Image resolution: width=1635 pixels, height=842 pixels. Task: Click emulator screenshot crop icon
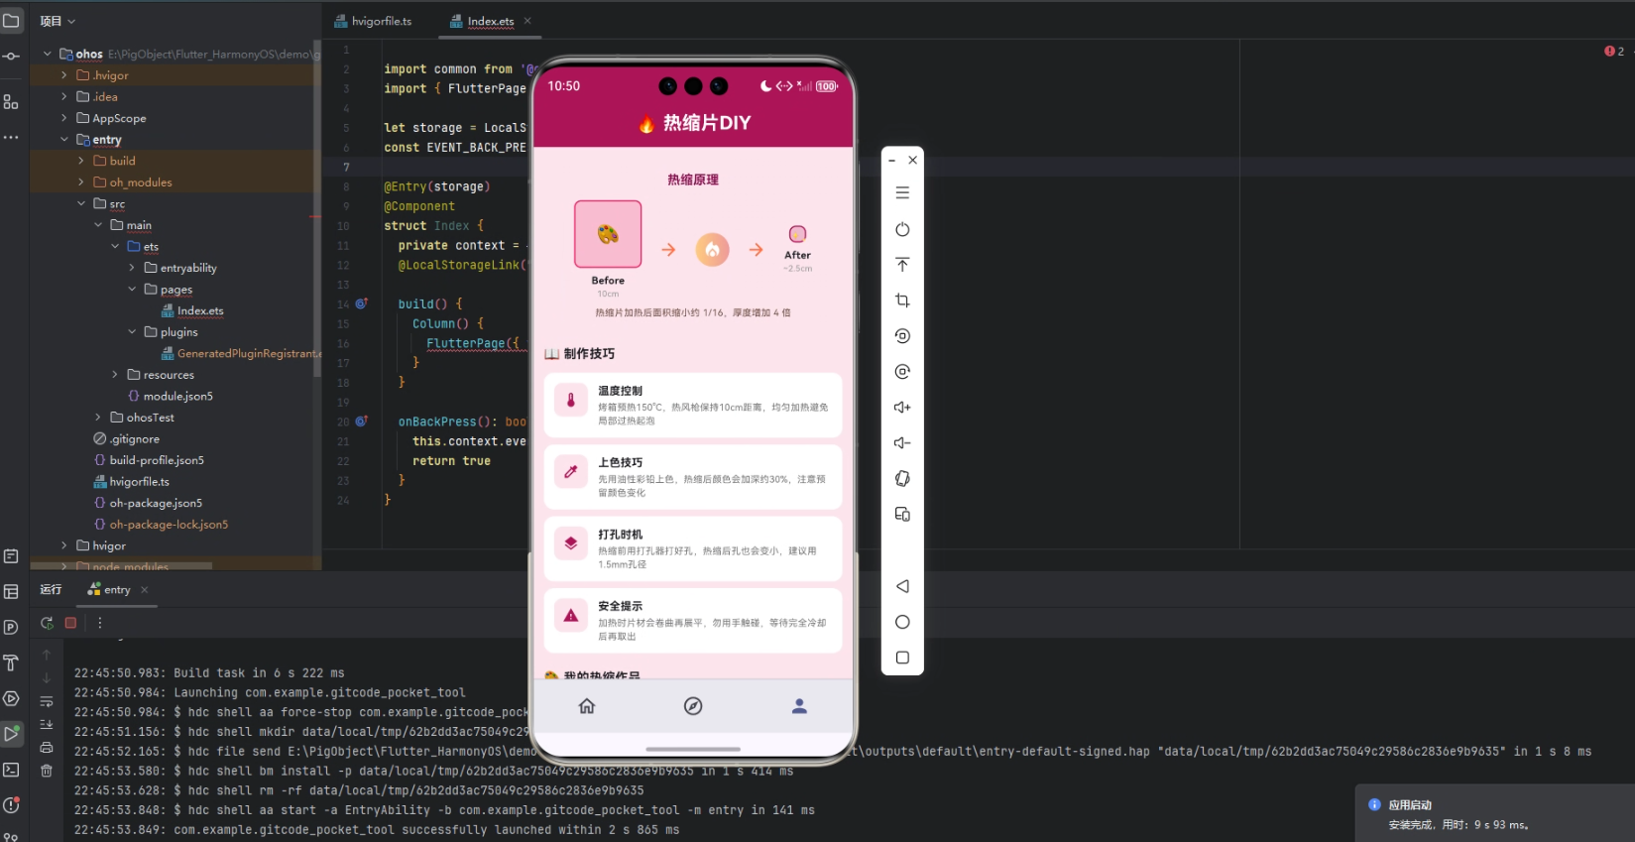click(902, 301)
